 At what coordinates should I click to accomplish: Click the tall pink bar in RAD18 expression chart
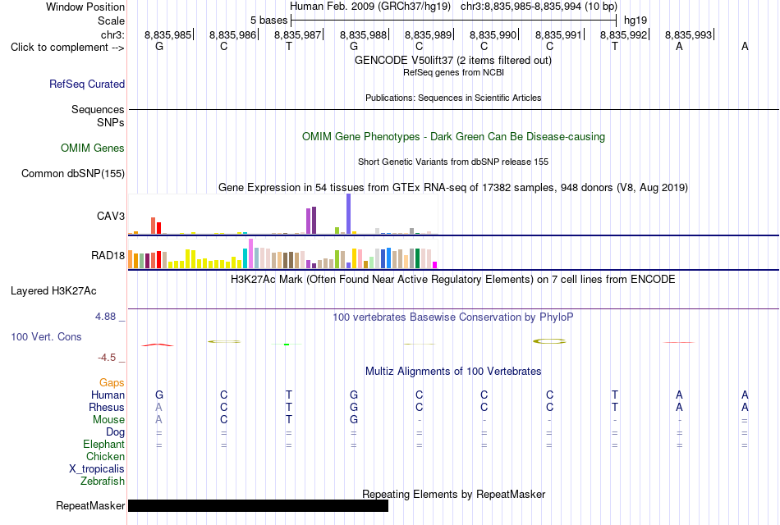(x=250, y=253)
